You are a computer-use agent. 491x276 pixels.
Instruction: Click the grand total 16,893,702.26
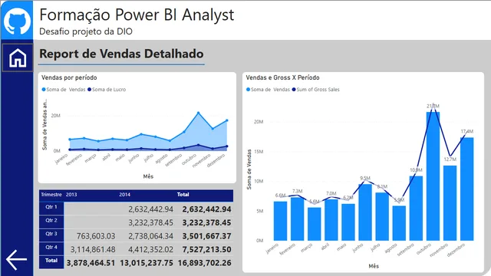205,263
